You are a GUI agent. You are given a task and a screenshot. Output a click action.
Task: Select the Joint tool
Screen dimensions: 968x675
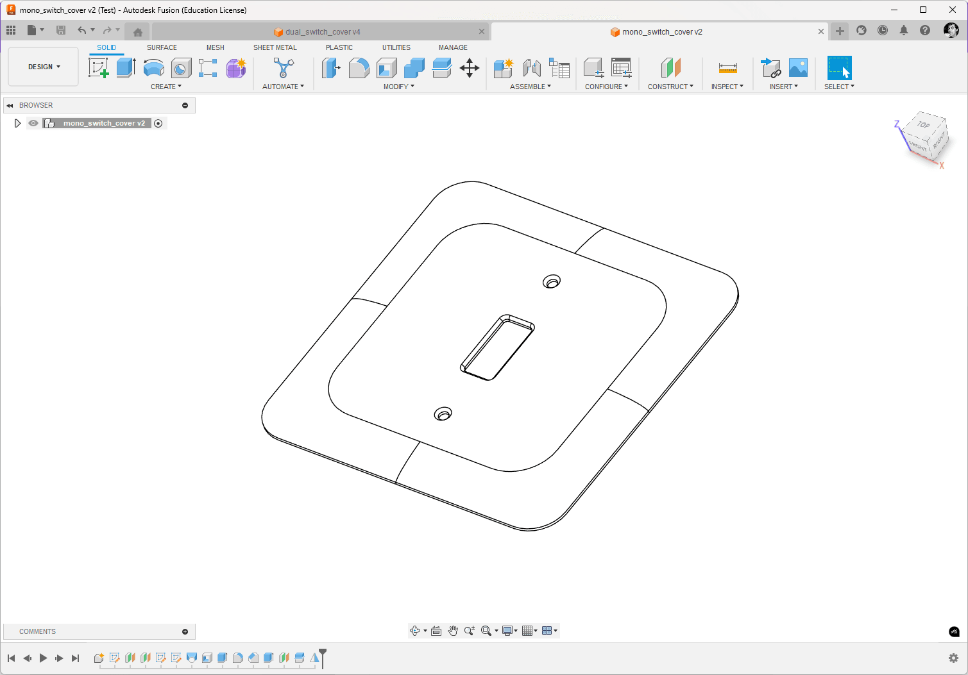(531, 68)
